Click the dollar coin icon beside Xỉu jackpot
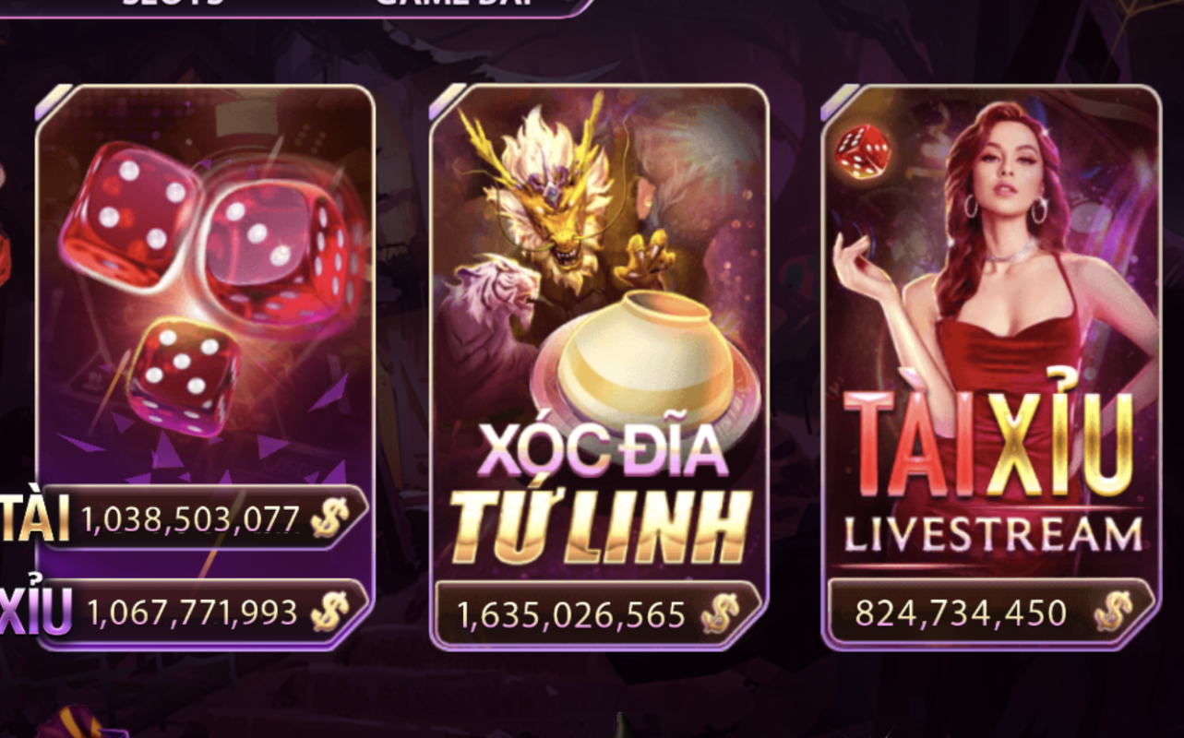This screenshot has width=1184, height=738. (x=328, y=613)
